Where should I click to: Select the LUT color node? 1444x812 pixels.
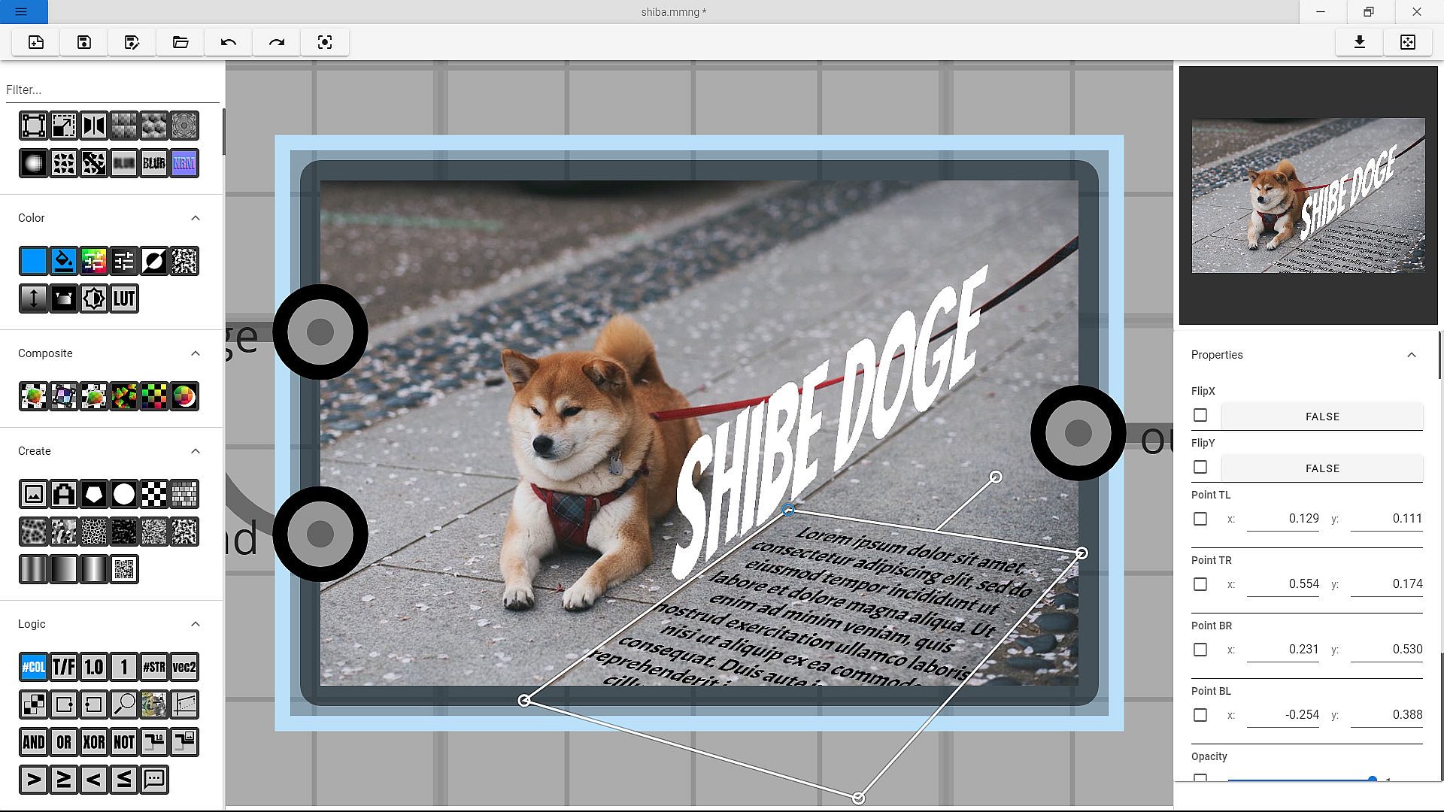point(124,298)
